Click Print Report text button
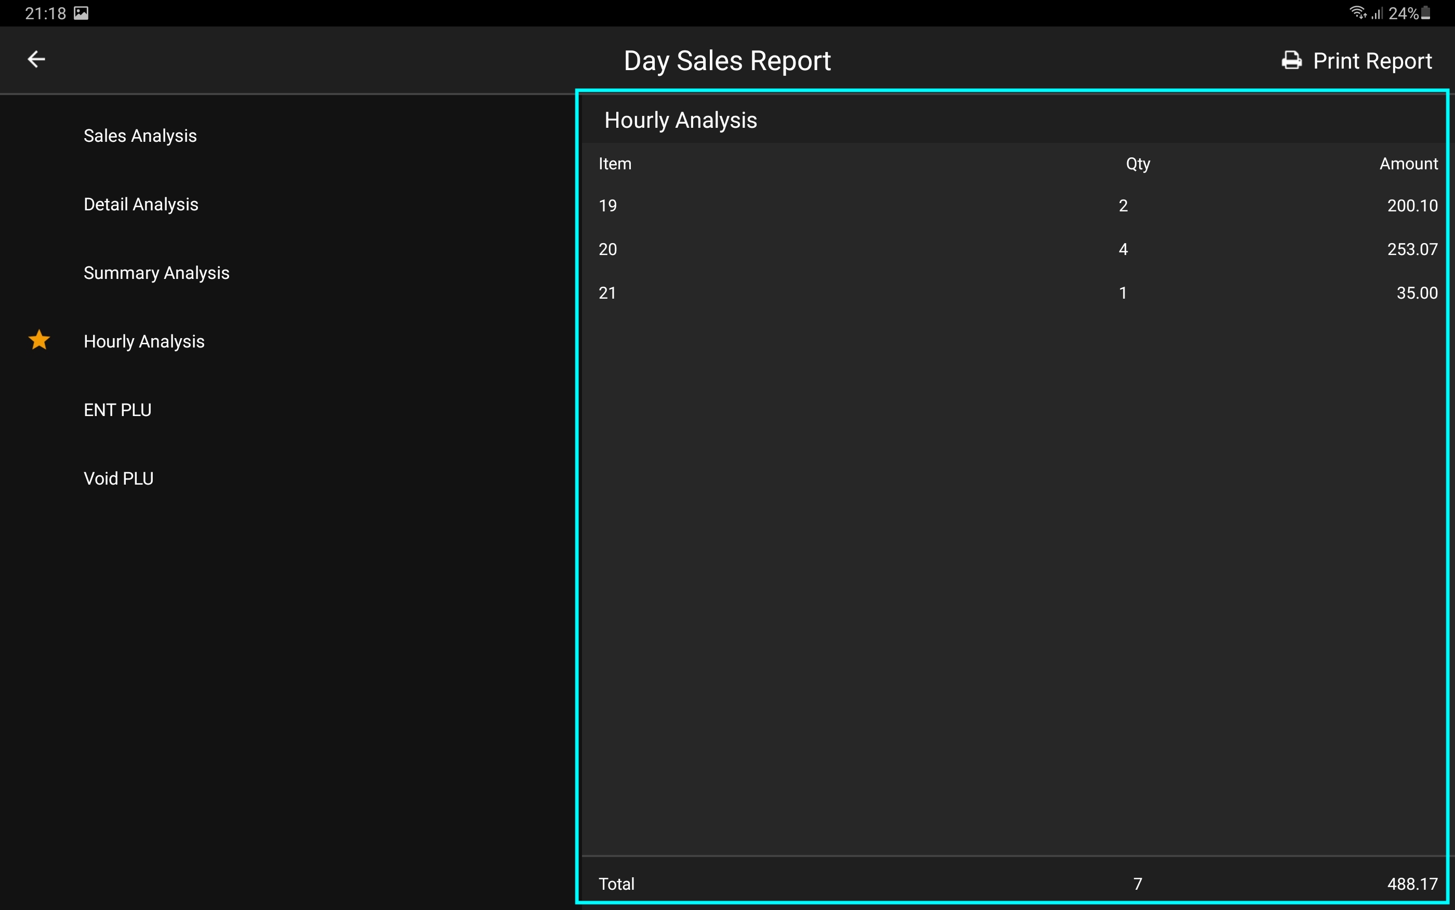Image resolution: width=1455 pixels, height=910 pixels. coord(1372,61)
